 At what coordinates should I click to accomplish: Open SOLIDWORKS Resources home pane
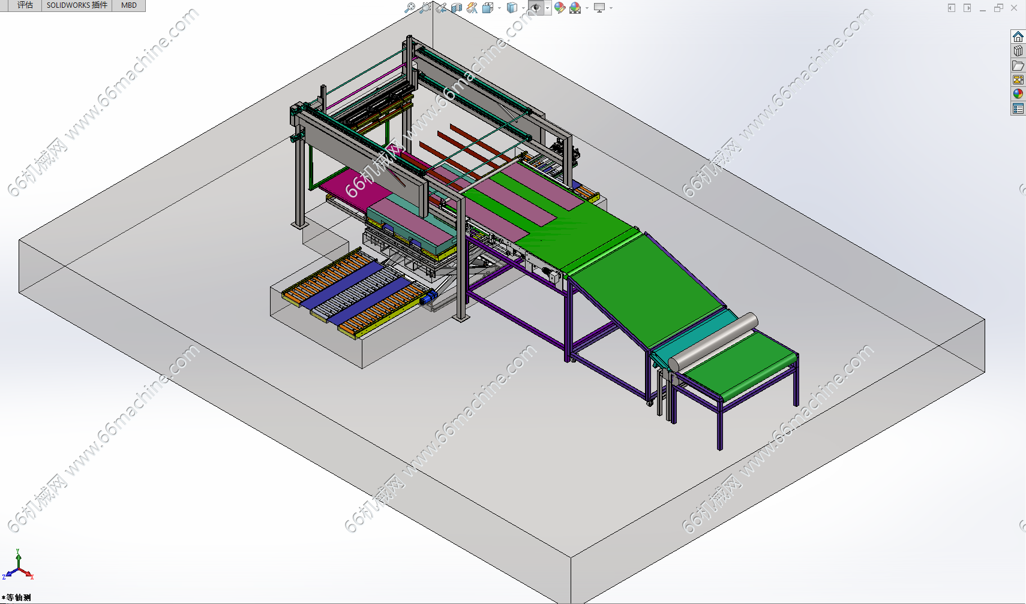tap(1018, 37)
